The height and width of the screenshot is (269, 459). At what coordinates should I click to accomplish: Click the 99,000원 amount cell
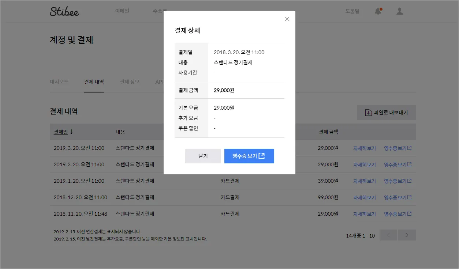point(328,197)
